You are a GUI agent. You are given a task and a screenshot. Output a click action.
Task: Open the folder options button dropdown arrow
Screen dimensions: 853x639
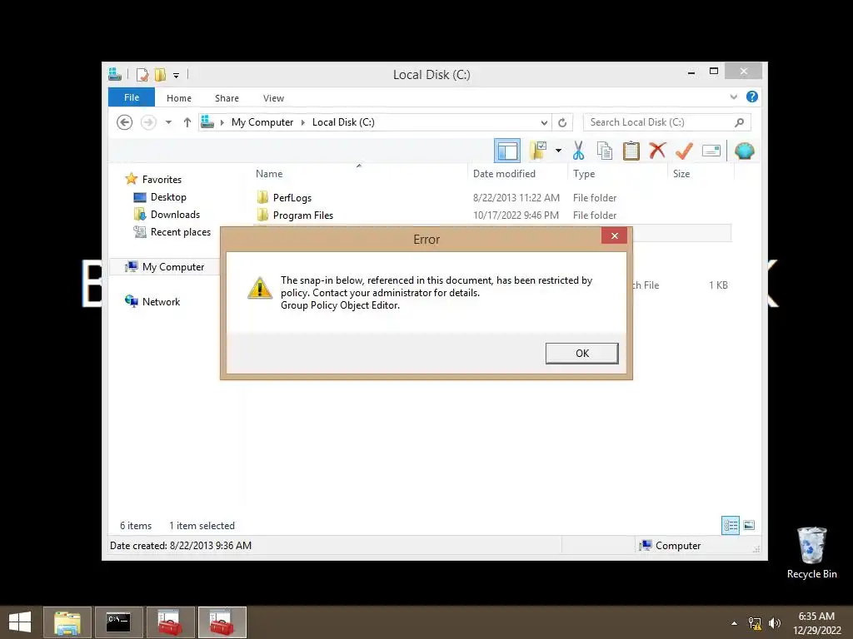pyautogui.click(x=558, y=151)
